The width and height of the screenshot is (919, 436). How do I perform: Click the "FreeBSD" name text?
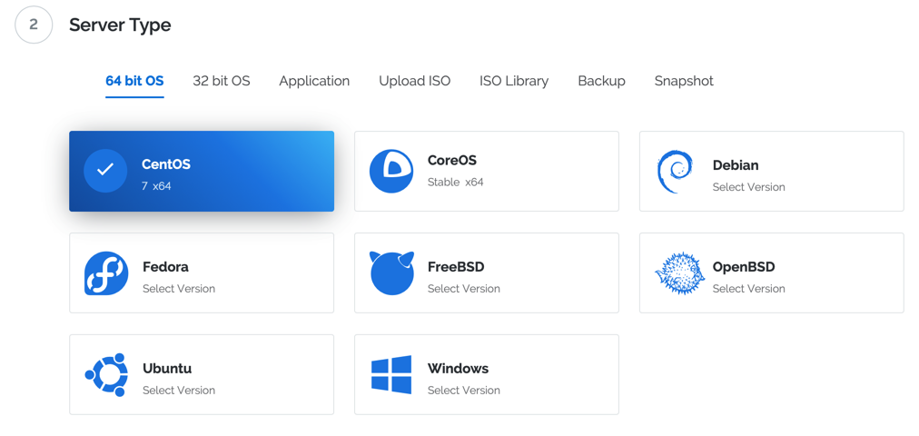point(456,267)
